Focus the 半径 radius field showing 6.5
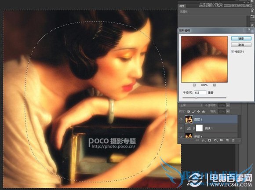The width and height of the screenshot is (255, 190). [200, 92]
